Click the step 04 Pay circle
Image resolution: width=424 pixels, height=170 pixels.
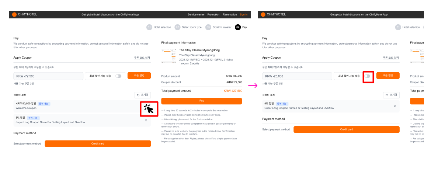pyautogui.click(x=238, y=27)
